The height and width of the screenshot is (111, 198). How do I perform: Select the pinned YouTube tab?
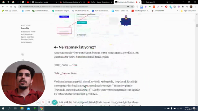pos(28,2)
